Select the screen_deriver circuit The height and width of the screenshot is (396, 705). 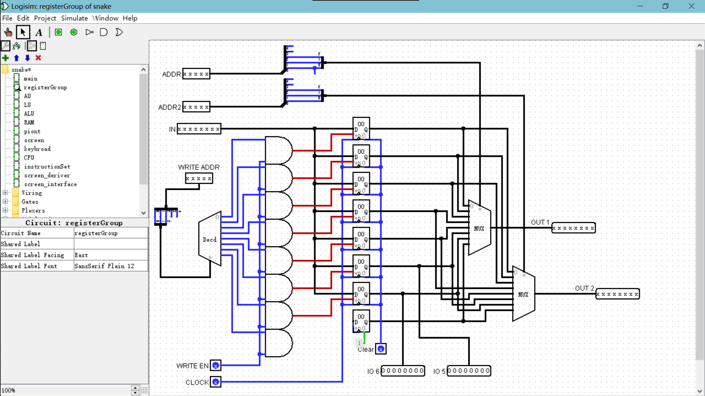coord(47,175)
